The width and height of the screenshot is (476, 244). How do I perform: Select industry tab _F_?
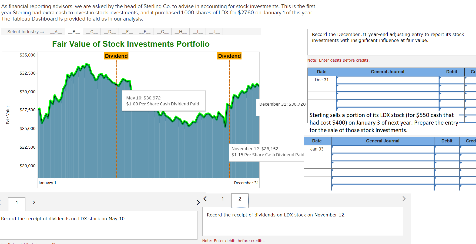click(x=145, y=32)
